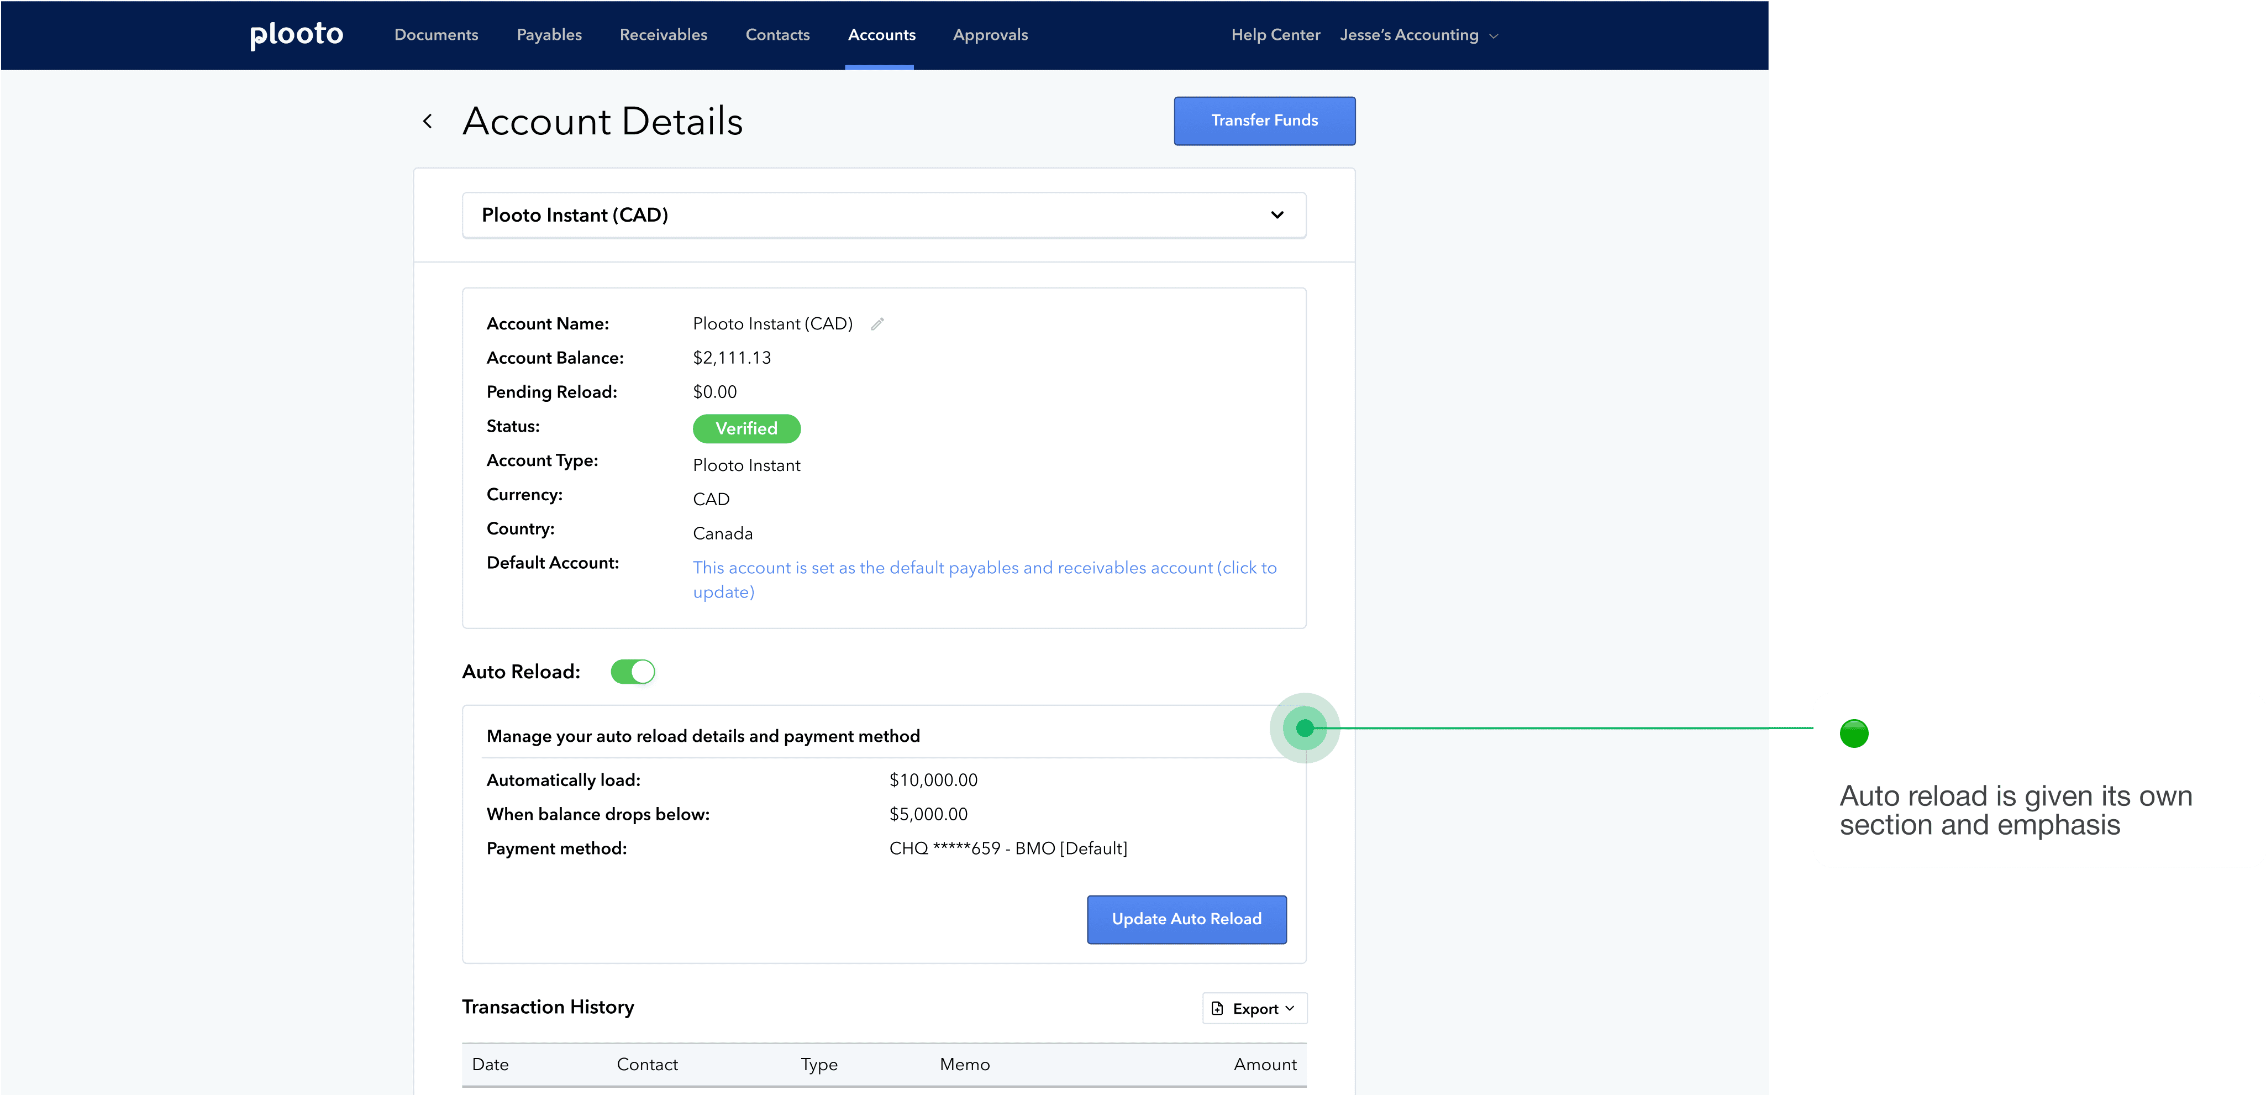The width and height of the screenshot is (2266, 1095).
Task: Go back using the left arrow
Action: 428,122
